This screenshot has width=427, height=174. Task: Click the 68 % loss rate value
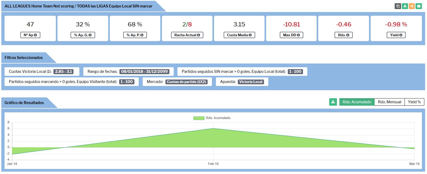point(135,24)
